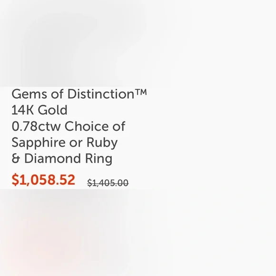Click the Sapphire or Ruby line

click(x=65, y=143)
